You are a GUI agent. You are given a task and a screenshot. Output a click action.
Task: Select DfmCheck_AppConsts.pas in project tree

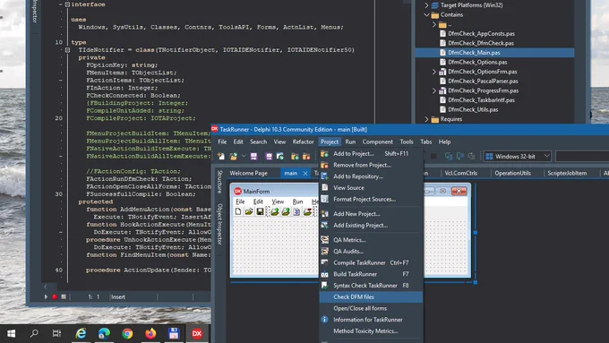481,34
